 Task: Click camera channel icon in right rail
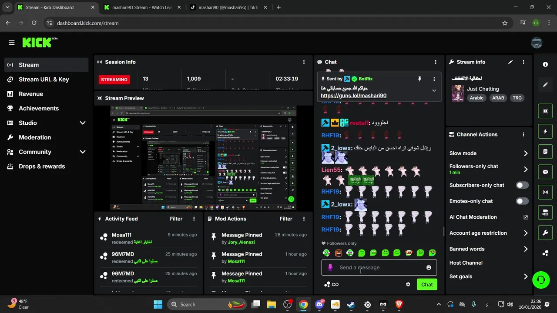click(545, 212)
